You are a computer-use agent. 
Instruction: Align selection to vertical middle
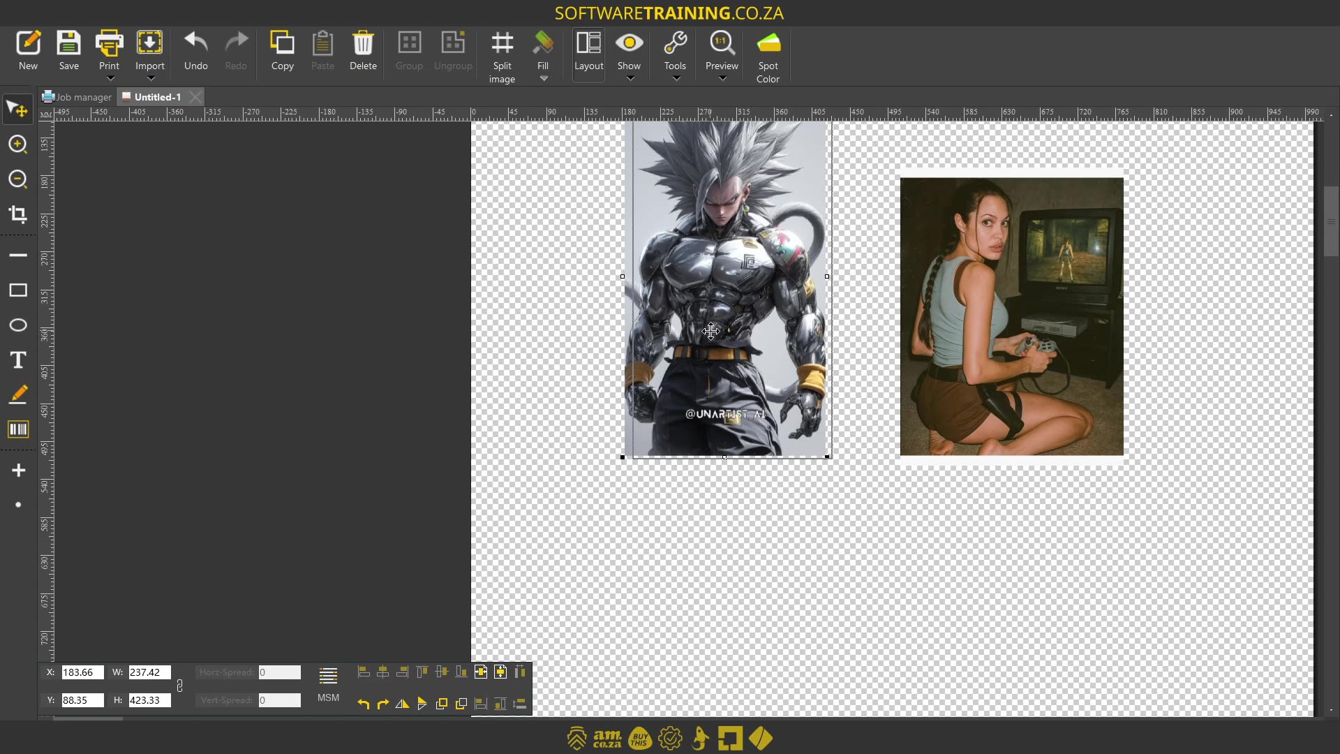point(441,672)
